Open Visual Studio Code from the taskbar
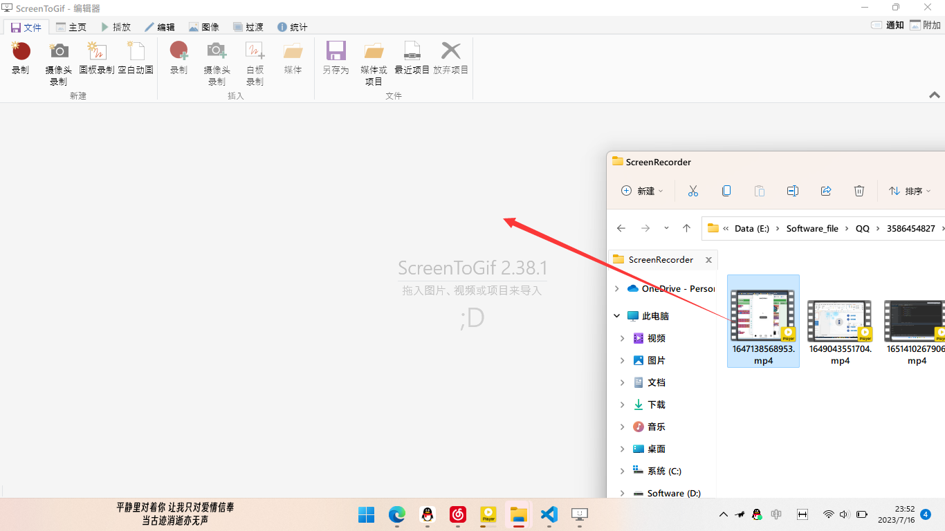The height and width of the screenshot is (531, 945). point(549,514)
